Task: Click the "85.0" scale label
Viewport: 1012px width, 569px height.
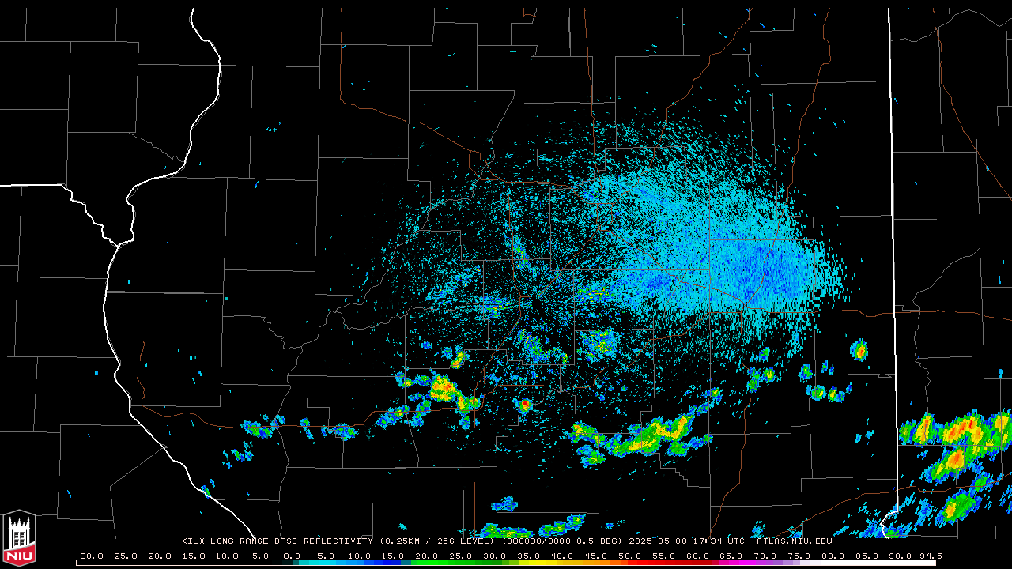Action: 867,556
